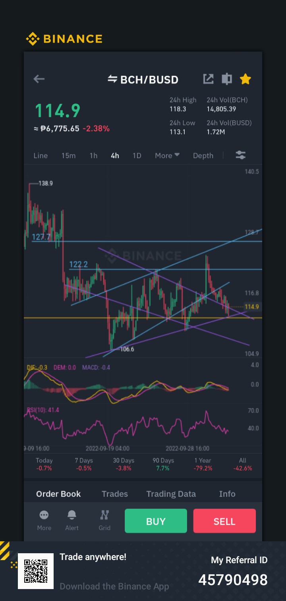Tap the Trade anywhere! text

(x=93, y=557)
